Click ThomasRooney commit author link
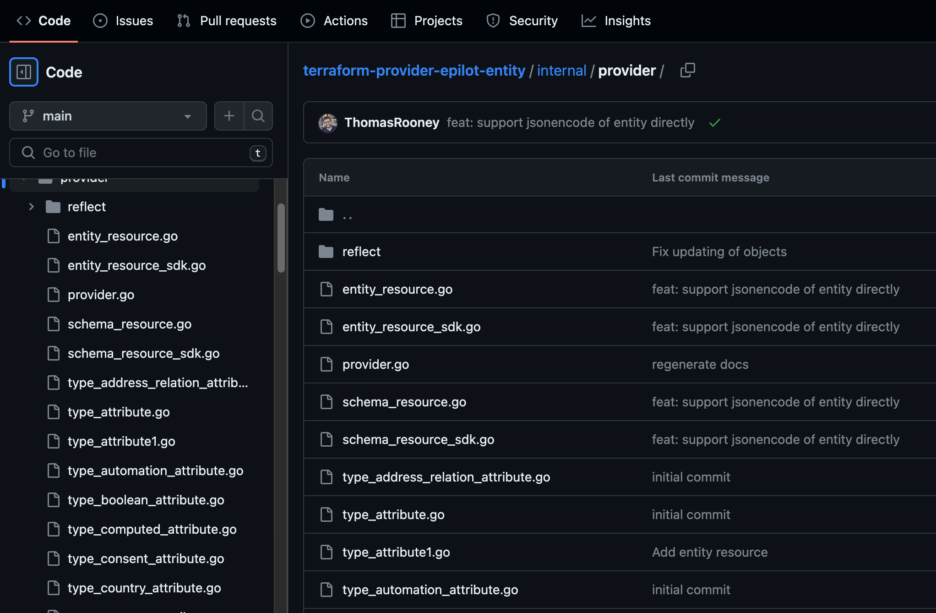The image size is (936, 613). (392, 122)
